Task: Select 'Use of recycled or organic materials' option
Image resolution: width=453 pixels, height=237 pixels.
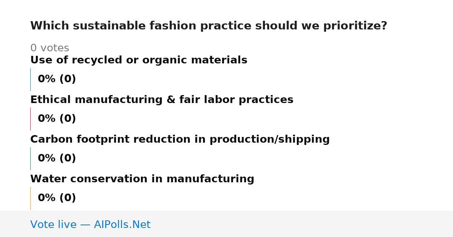Action: pos(139,60)
